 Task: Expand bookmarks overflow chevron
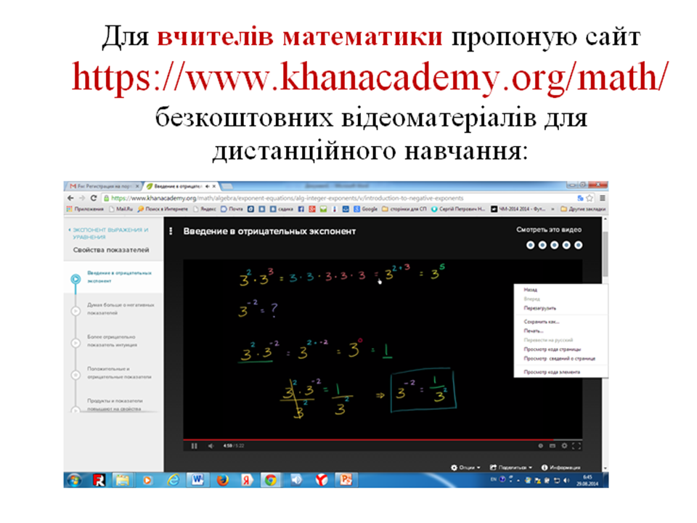coord(553,208)
